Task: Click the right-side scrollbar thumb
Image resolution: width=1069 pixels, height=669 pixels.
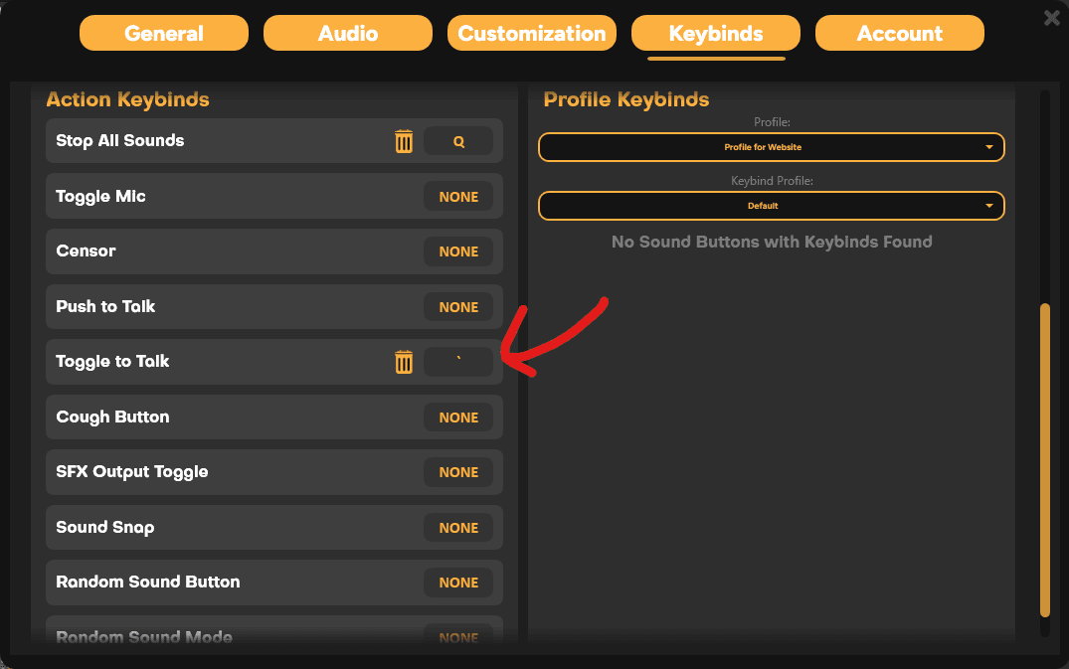Action: (x=1047, y=467)
